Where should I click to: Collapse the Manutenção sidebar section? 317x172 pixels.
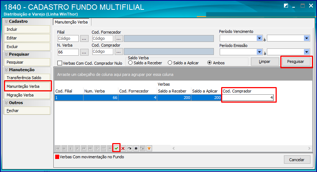coord(6,70)
